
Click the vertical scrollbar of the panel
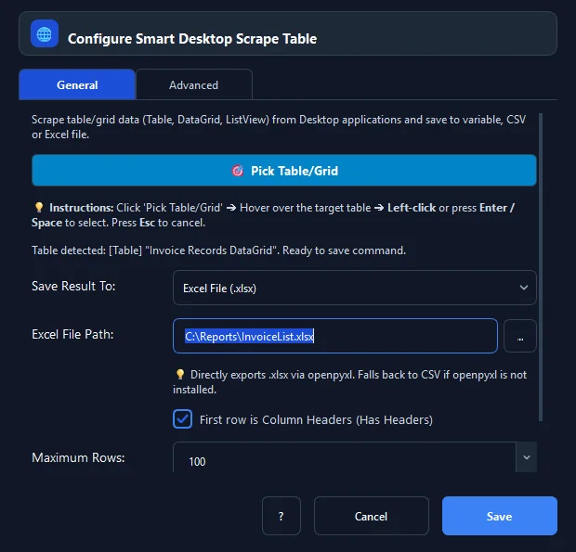(x=541, y=267)
